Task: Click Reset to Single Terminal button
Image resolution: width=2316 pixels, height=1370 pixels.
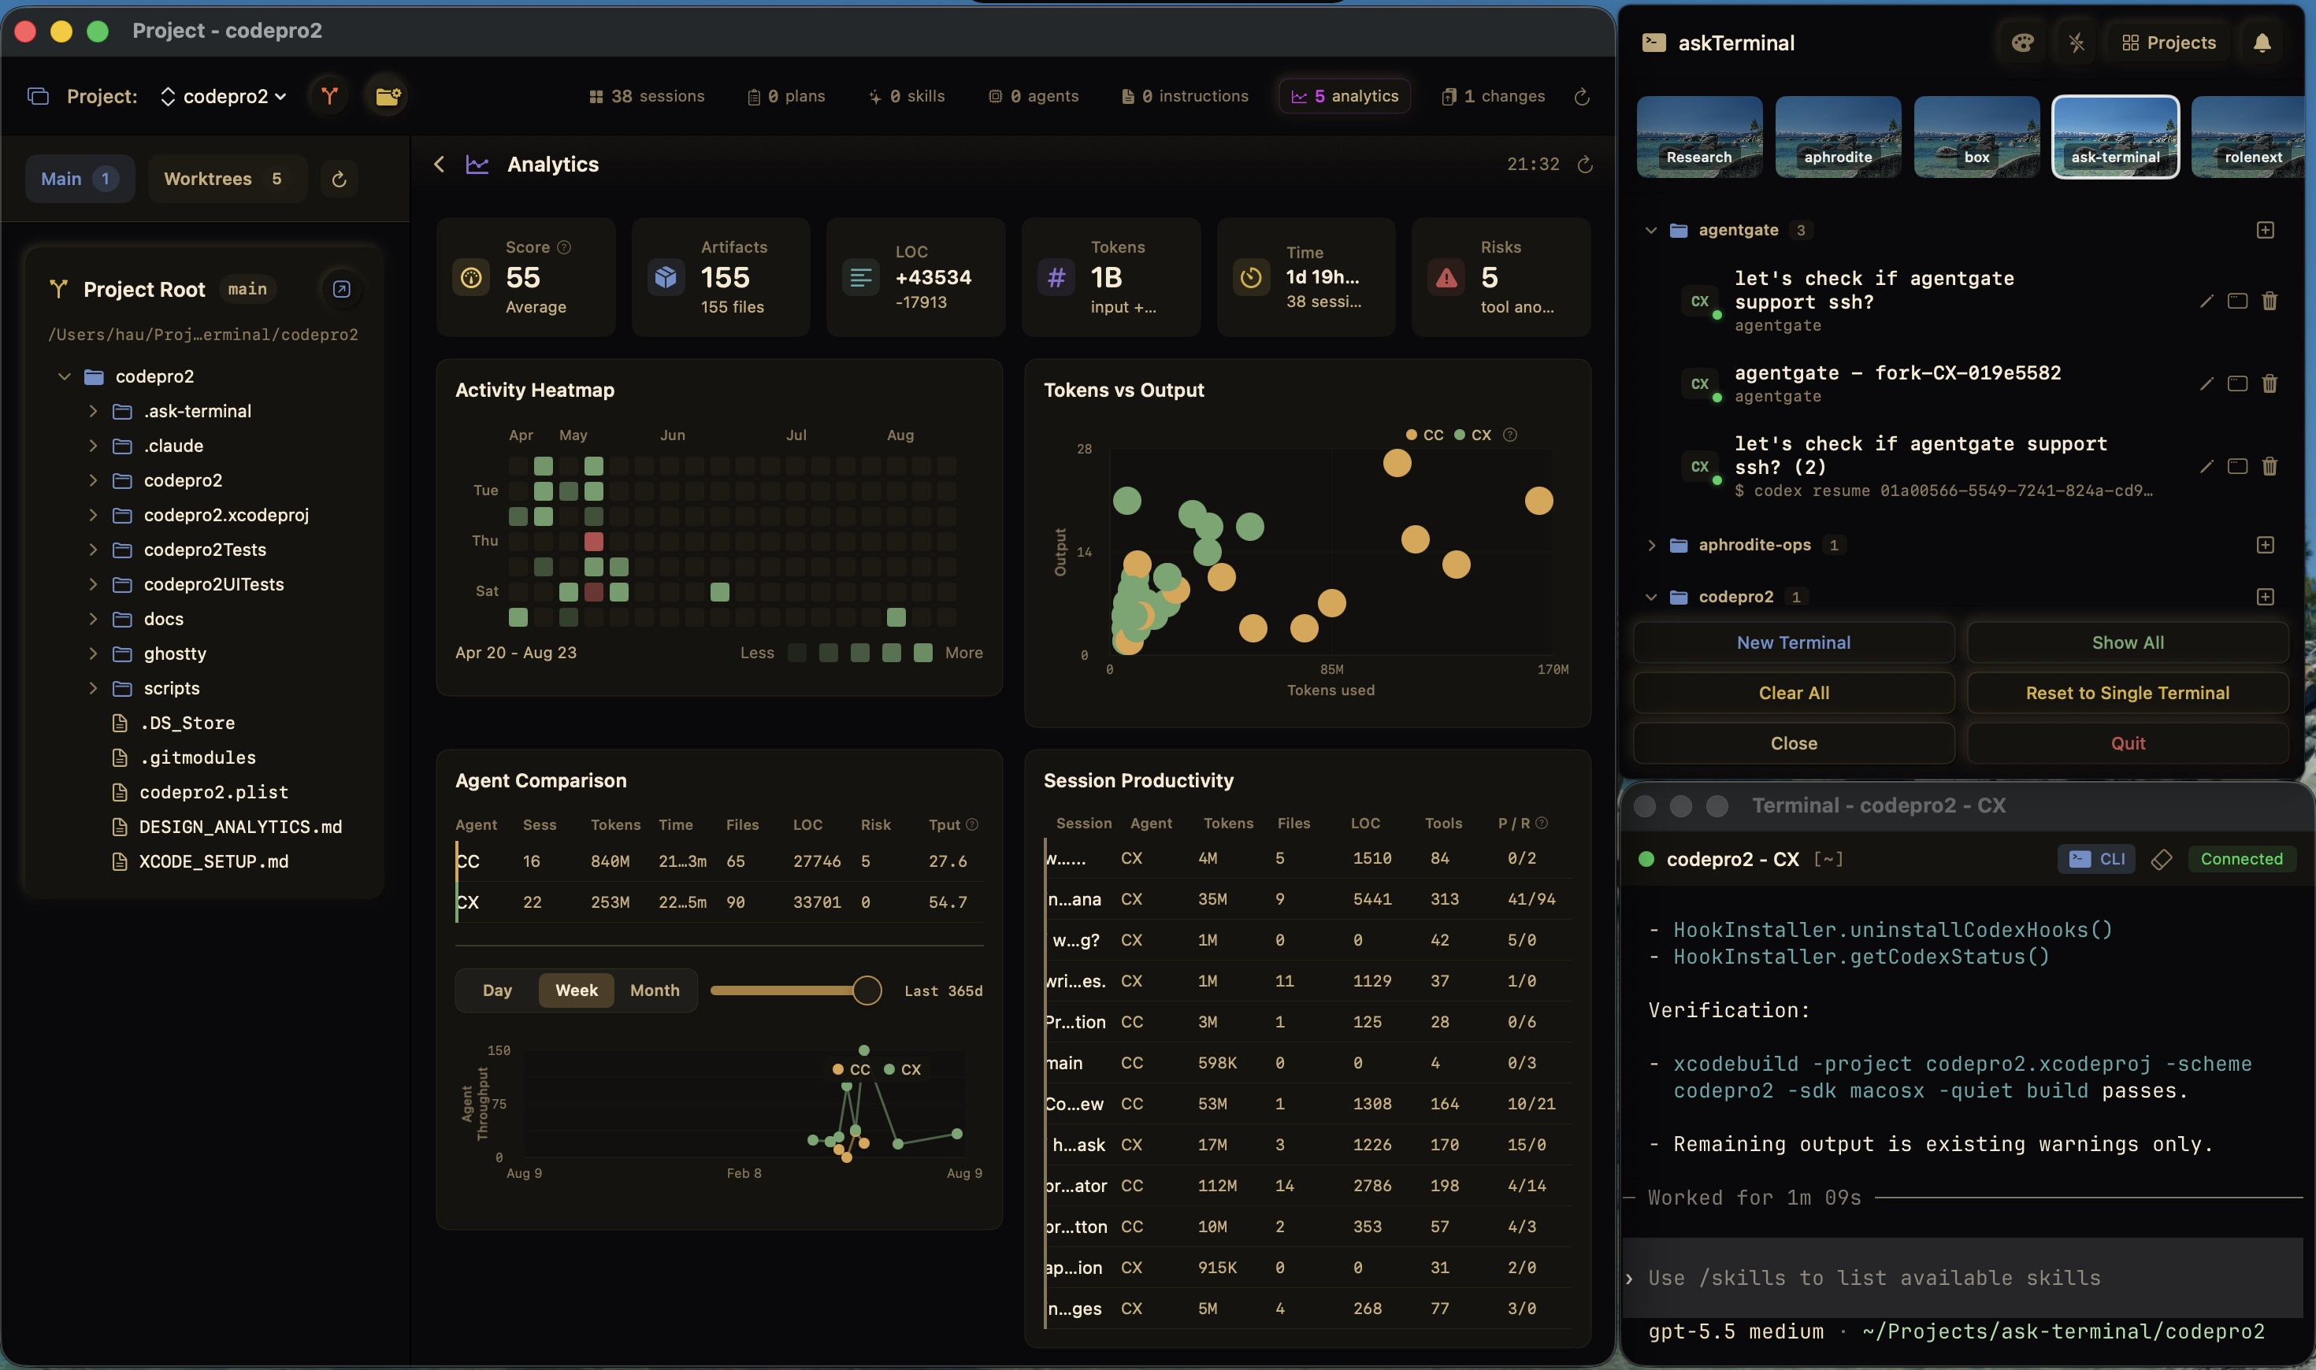Action: click(x=2128, y=694)
